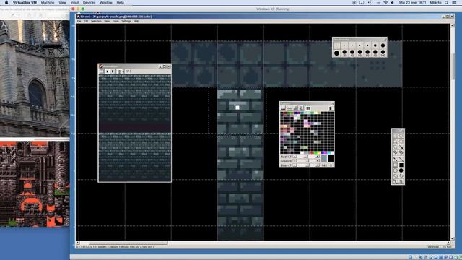Open the editor's Zoom menu
Image resolution: width=462 pixels, height=260 pixels.
point(115,21)
